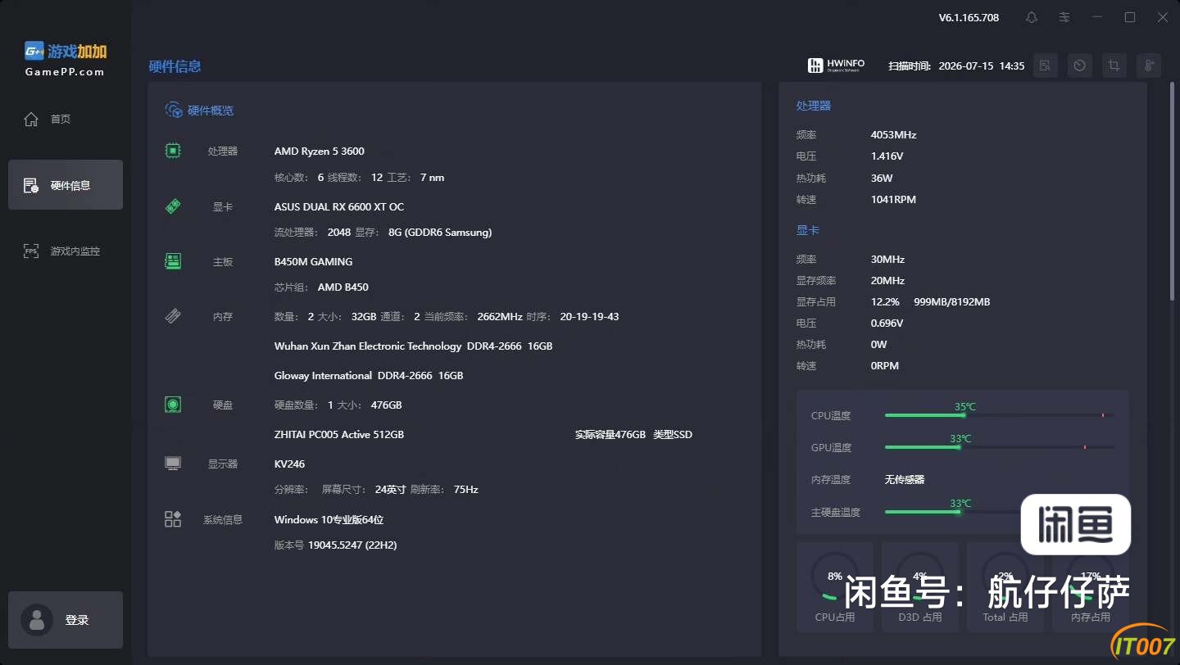Image resolution: width=1180 pixels, height=665 pixels.
Task: Click the 30MHz graphics frequency value
Action: tap(887, 259)
